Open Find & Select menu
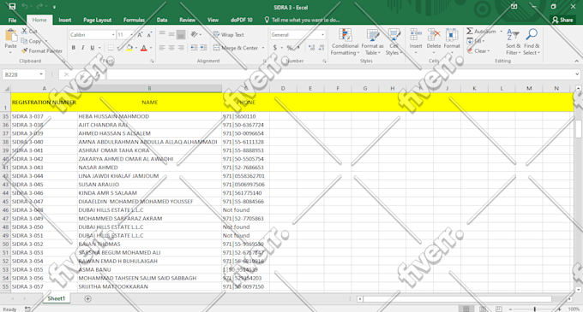The width and height of the screenshot is (583, 312). click(x=532, y=42)
